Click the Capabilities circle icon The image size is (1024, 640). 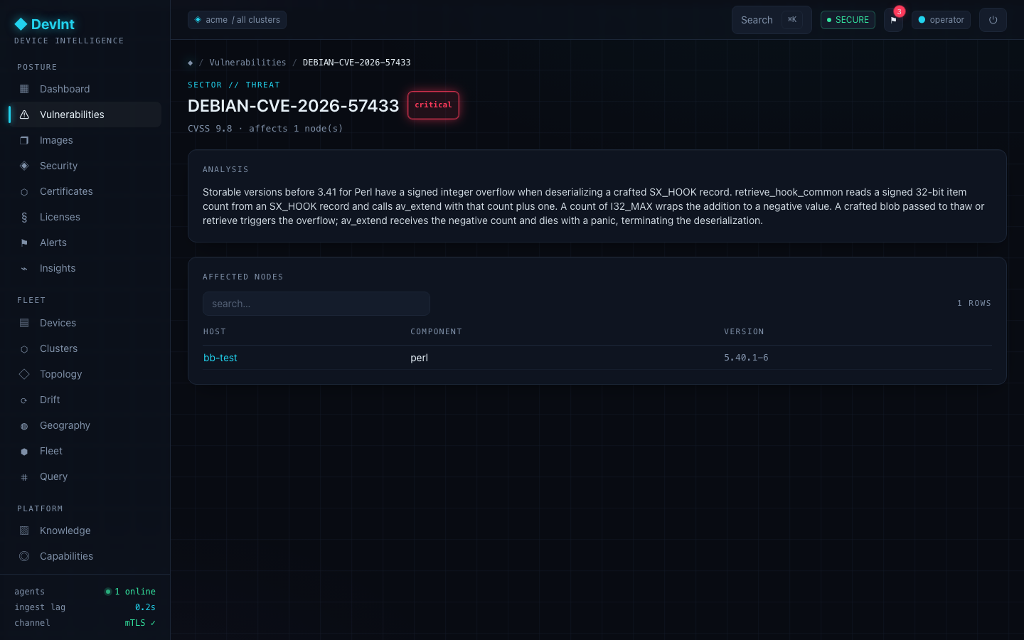pos(24,556)
